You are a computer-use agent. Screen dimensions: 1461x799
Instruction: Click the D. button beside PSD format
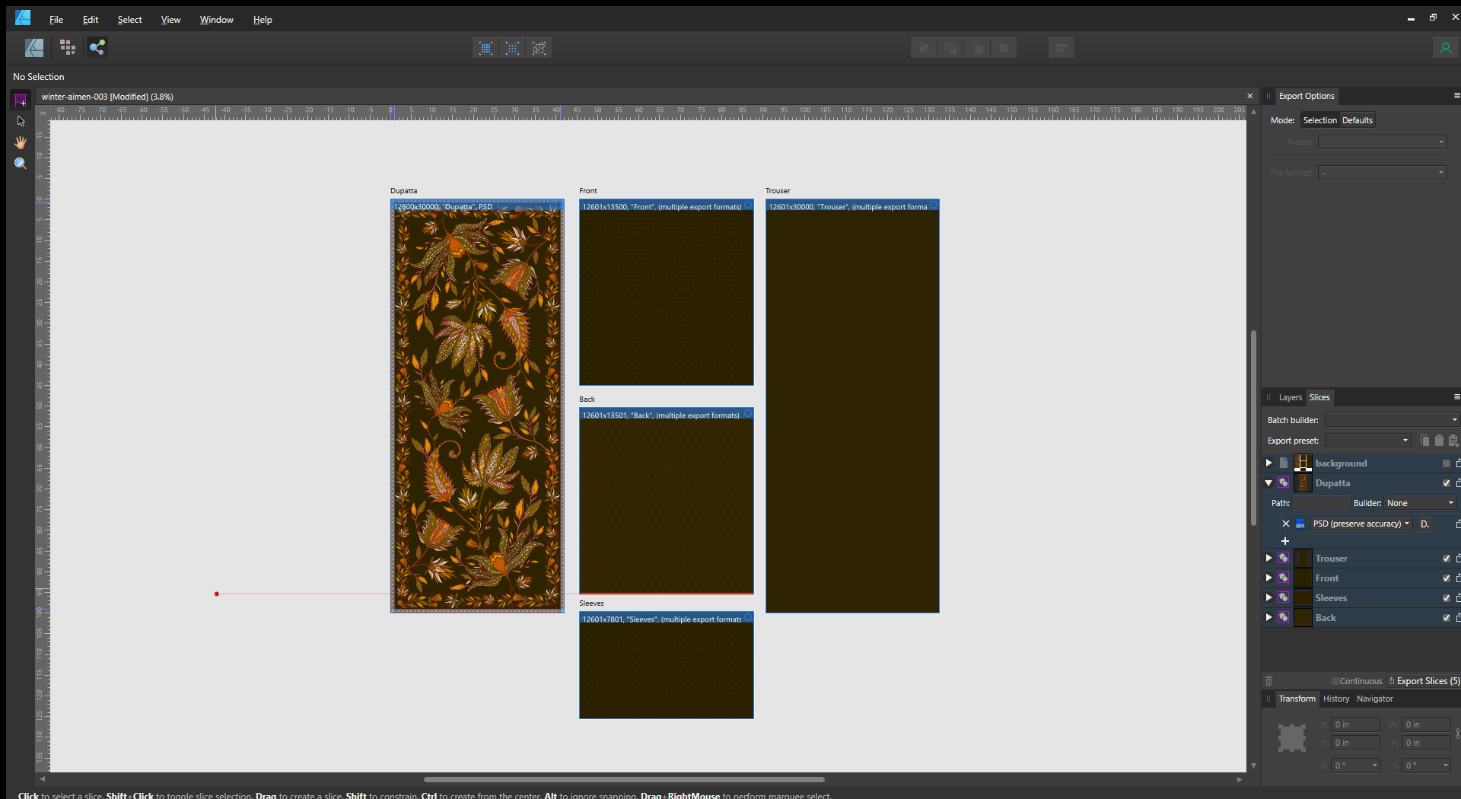[1425, 524]
